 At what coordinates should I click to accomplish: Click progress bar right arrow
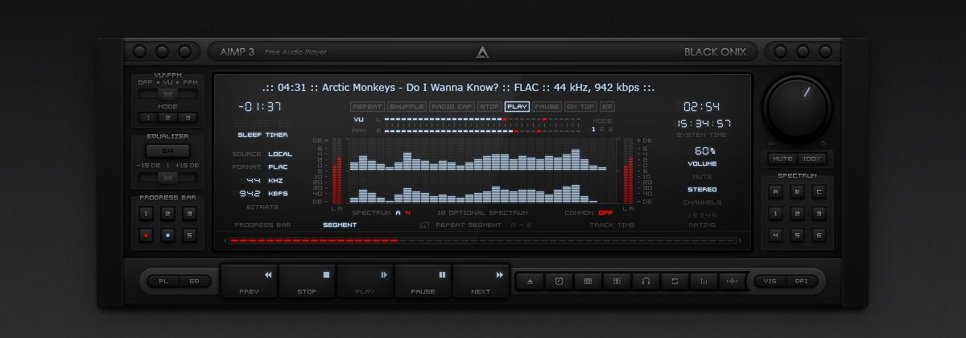[x=741, y=240]
